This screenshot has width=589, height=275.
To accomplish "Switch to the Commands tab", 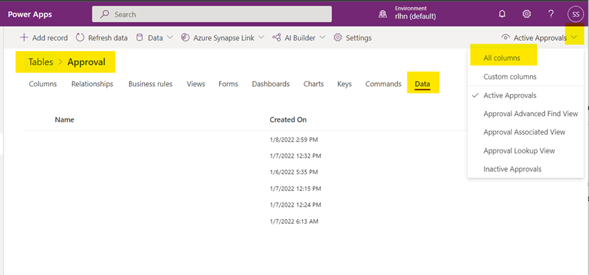I will [383, 84].
